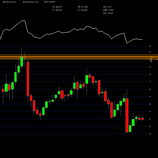
Task: Click the 91 price axis label
Action: [x=150, y=52]
